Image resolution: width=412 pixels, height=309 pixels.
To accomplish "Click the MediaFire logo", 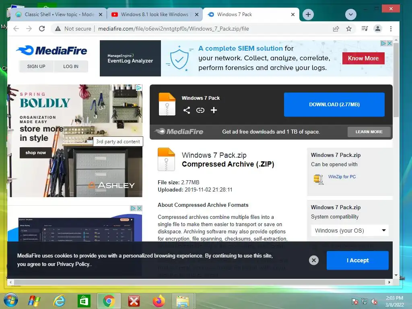I will [x=52, y=50].
